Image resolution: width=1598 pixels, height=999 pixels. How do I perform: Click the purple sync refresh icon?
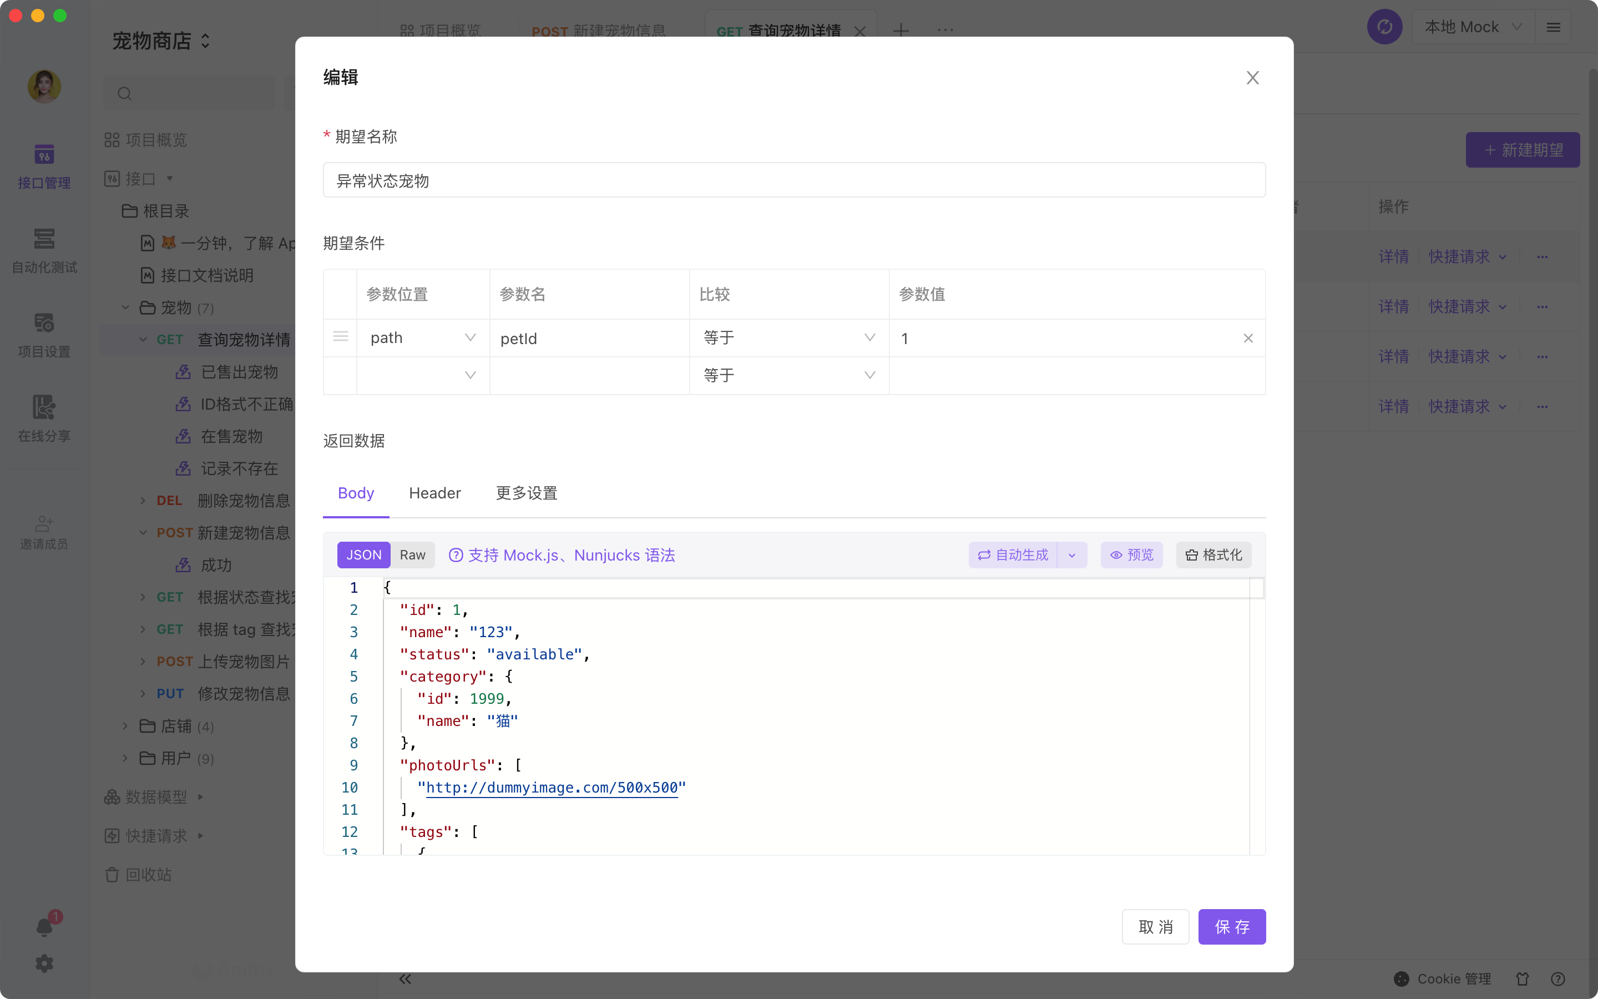1384,27
